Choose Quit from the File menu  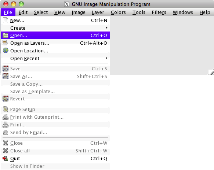[x=55, y=158]
